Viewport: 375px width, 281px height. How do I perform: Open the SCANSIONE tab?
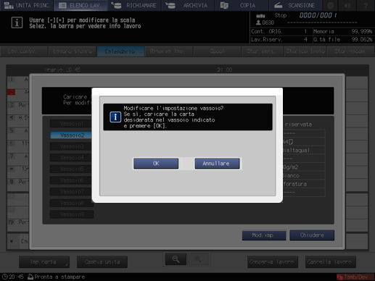(x=295, y=5)
